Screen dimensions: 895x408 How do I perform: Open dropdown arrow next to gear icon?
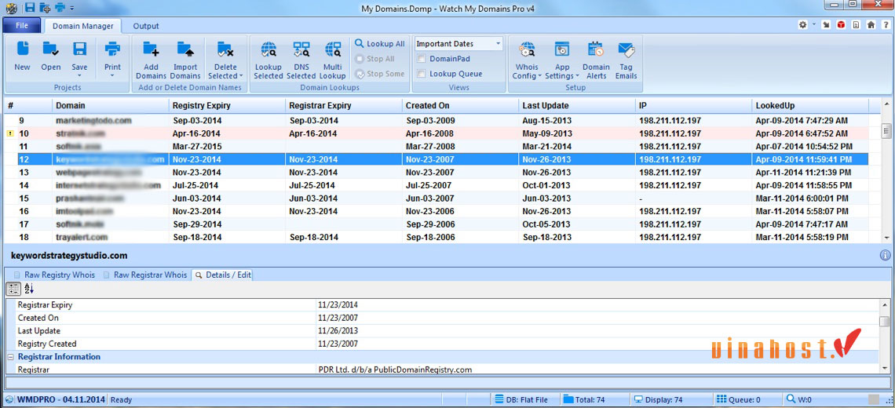[x=814, y=25]
